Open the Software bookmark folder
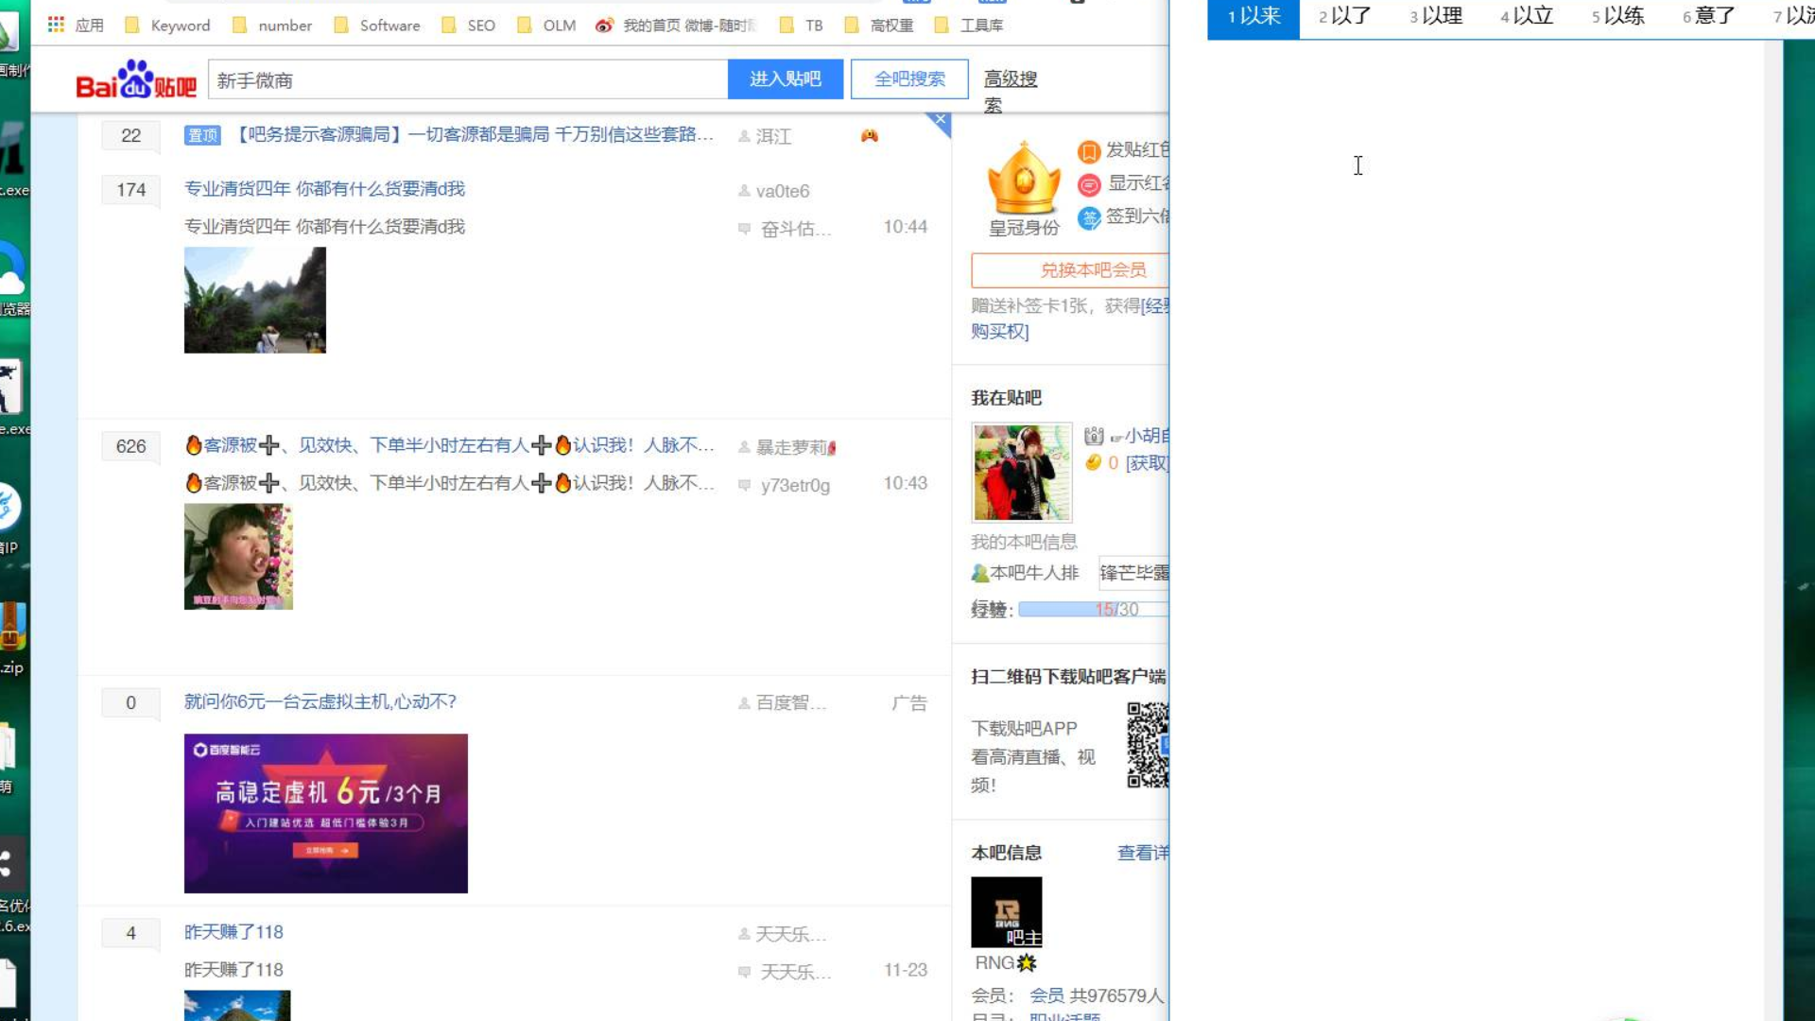Screen dimensions: 1815x1021 [x=377, y=26]
